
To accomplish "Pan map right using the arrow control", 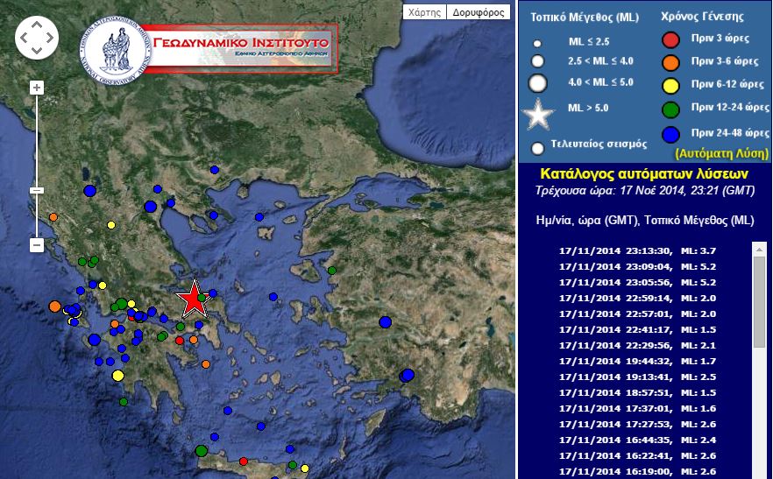I will tap(49, 37).
